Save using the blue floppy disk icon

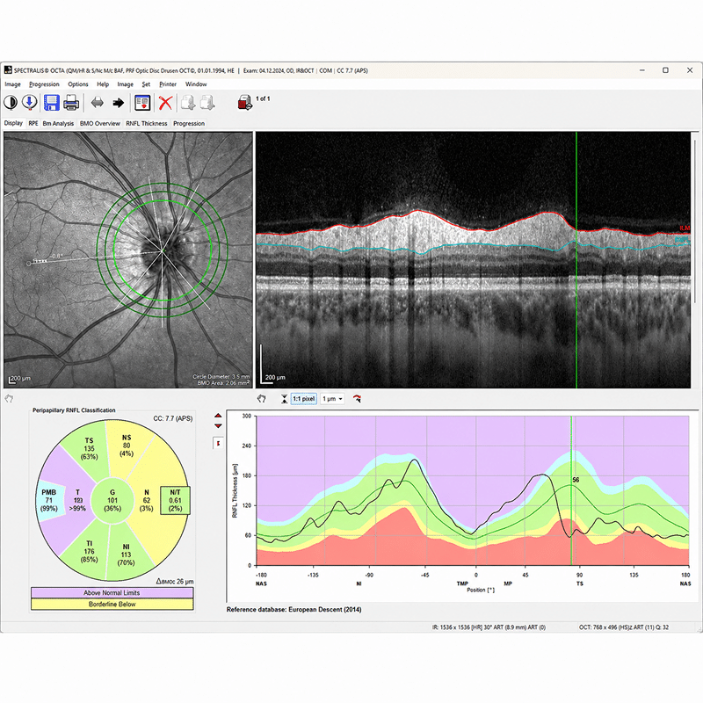pyautogui.click(x=52, y=103)
